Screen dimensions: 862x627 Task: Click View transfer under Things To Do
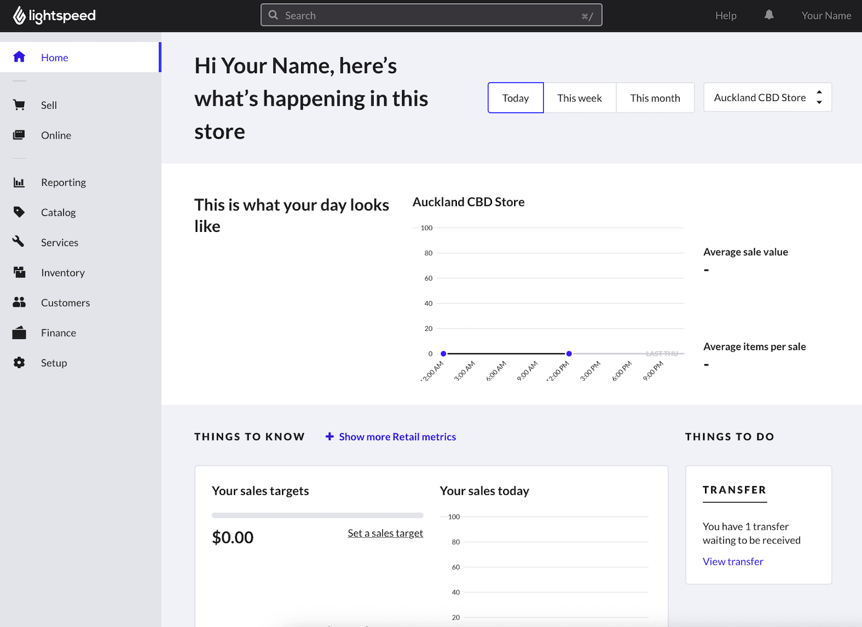[x=733, y=561]
